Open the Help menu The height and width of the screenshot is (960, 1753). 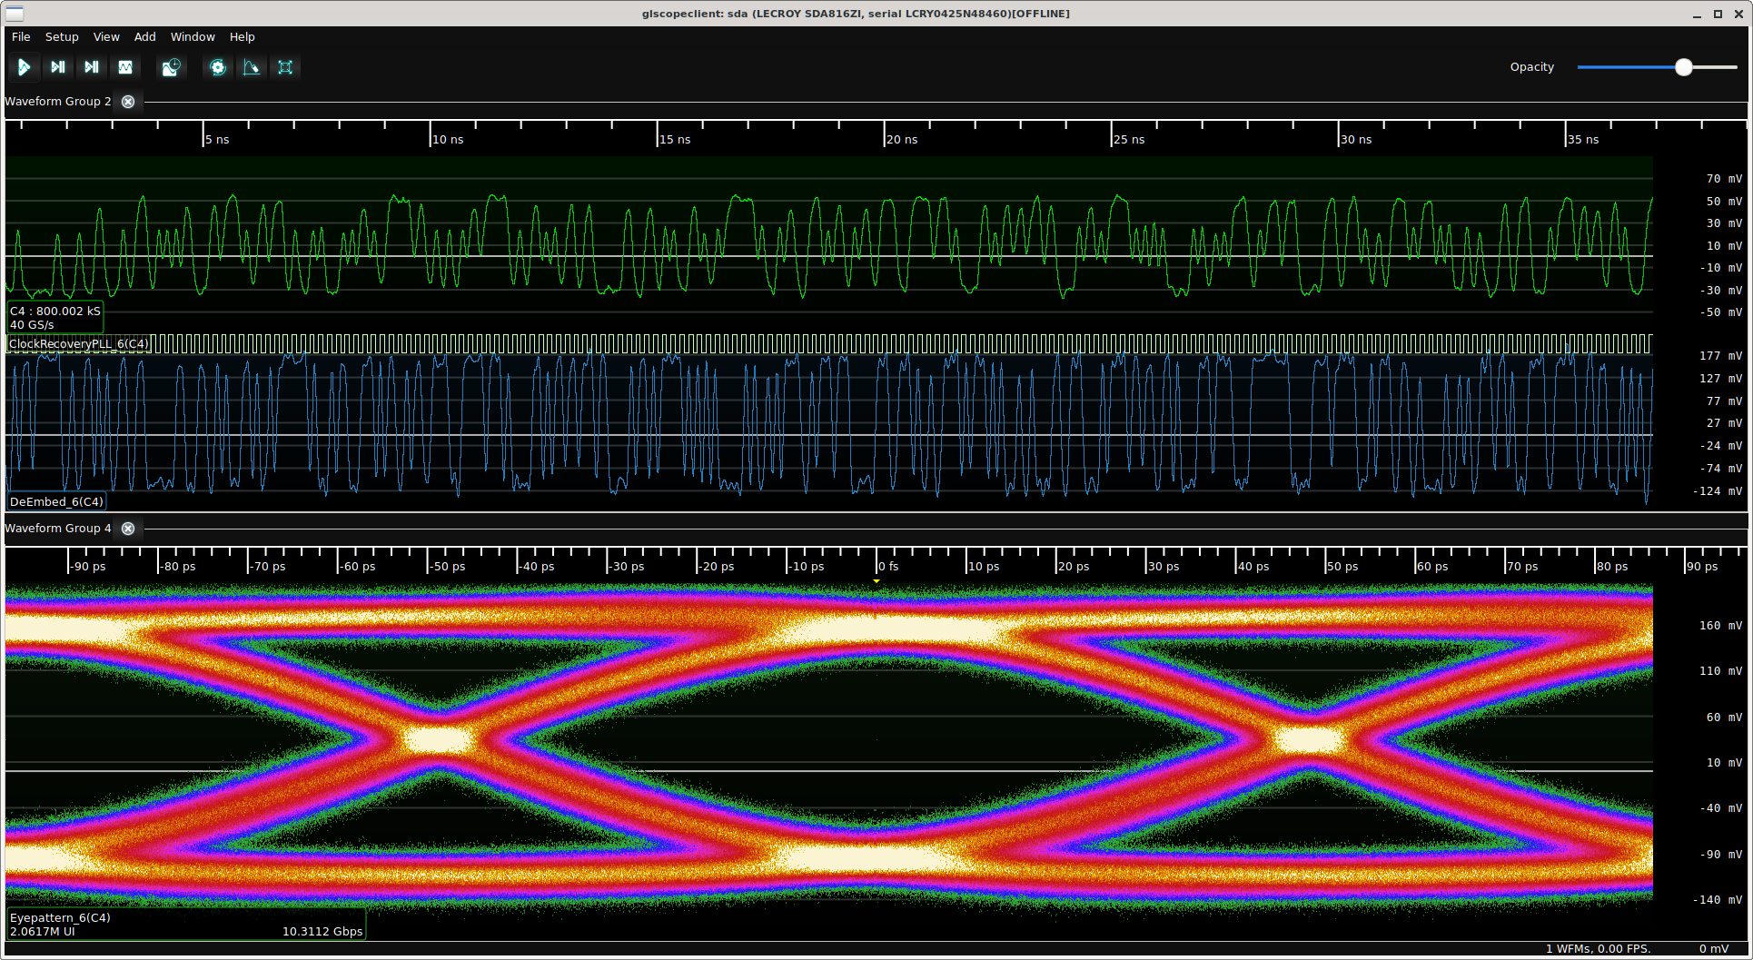pyautogui.click(x=242, y=37)
